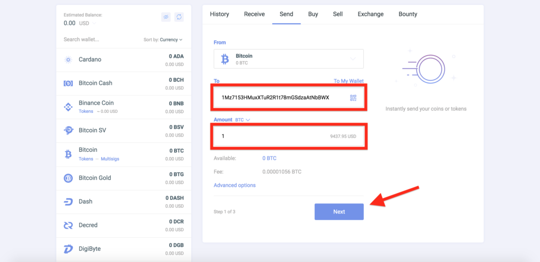
Task: Select Dash wallet name
Action: [x=85, y=201]
